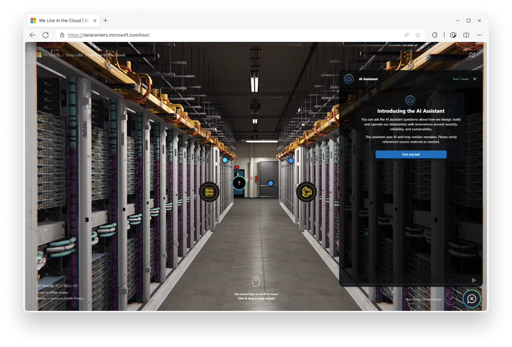The image size is (512, 347).
Task: Send a message via the paper plane icon
Action: (474, 280)
